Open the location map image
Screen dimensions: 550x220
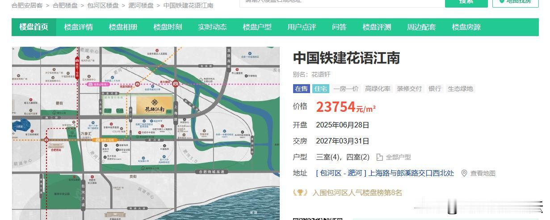tap(146, 133)
